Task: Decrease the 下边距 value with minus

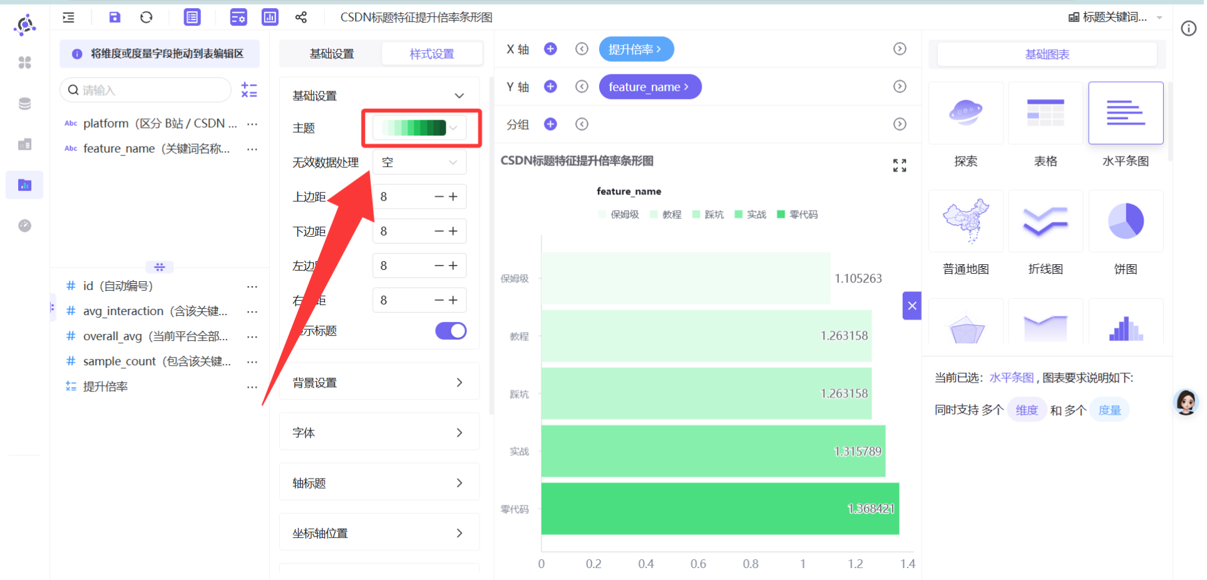Action: pos(439,231)
